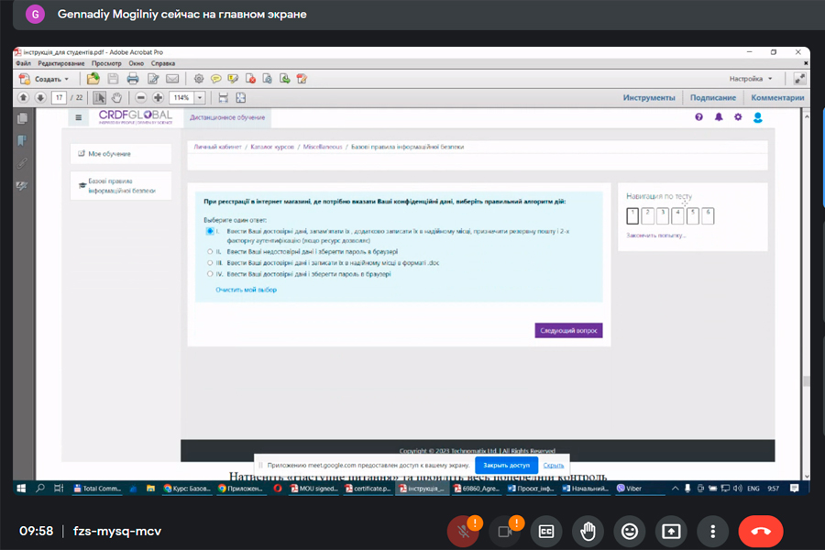Image resolution: width=825 pixels, height=550 pixels.
Task: Raise your hand in the Meet call
Action: pyautogui.click(x=588, y=531)
